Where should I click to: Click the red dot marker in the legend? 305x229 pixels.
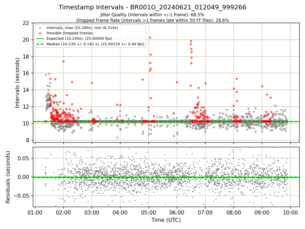click(40, 33)
